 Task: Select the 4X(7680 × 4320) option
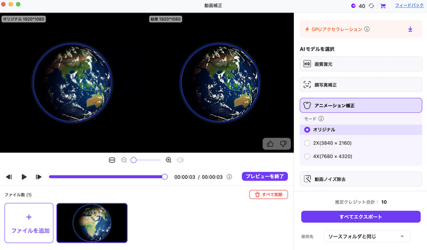307,156
